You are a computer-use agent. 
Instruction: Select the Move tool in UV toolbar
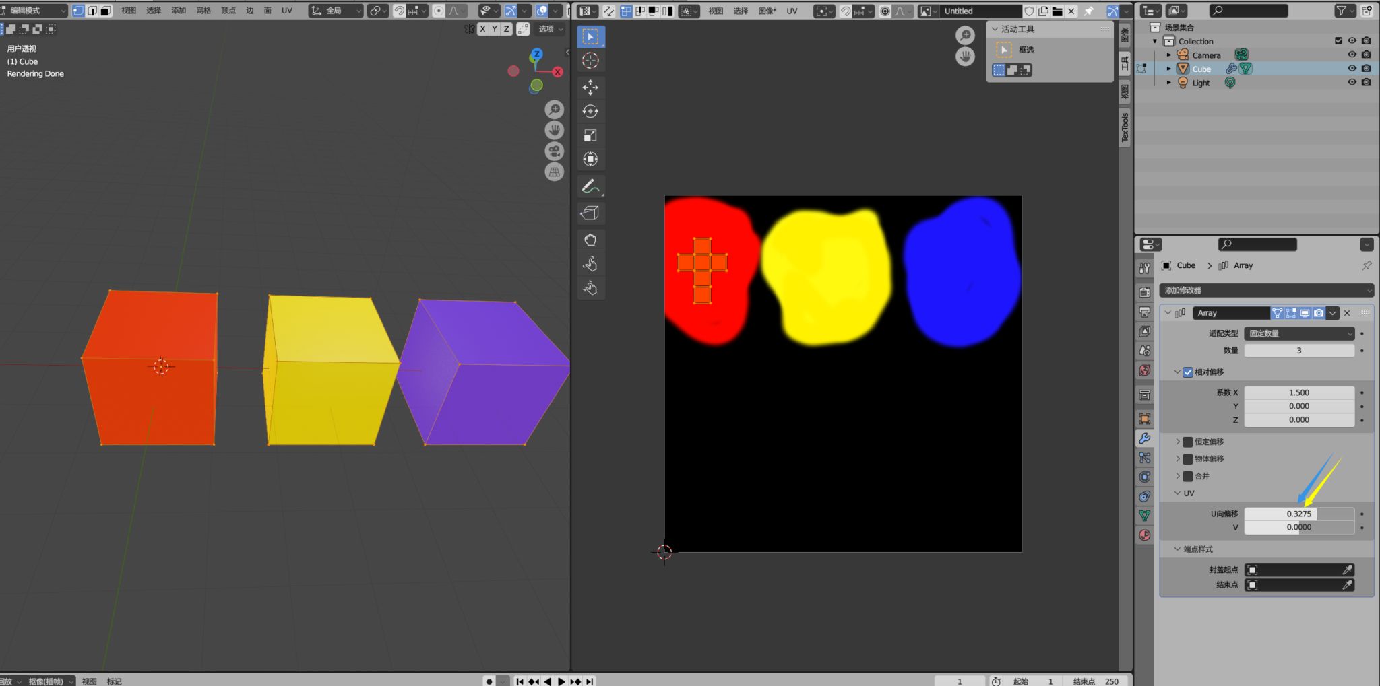(590, 88)
